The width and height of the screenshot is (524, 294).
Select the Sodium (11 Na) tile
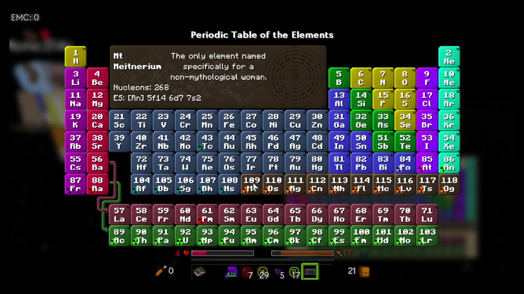[76, 99]
